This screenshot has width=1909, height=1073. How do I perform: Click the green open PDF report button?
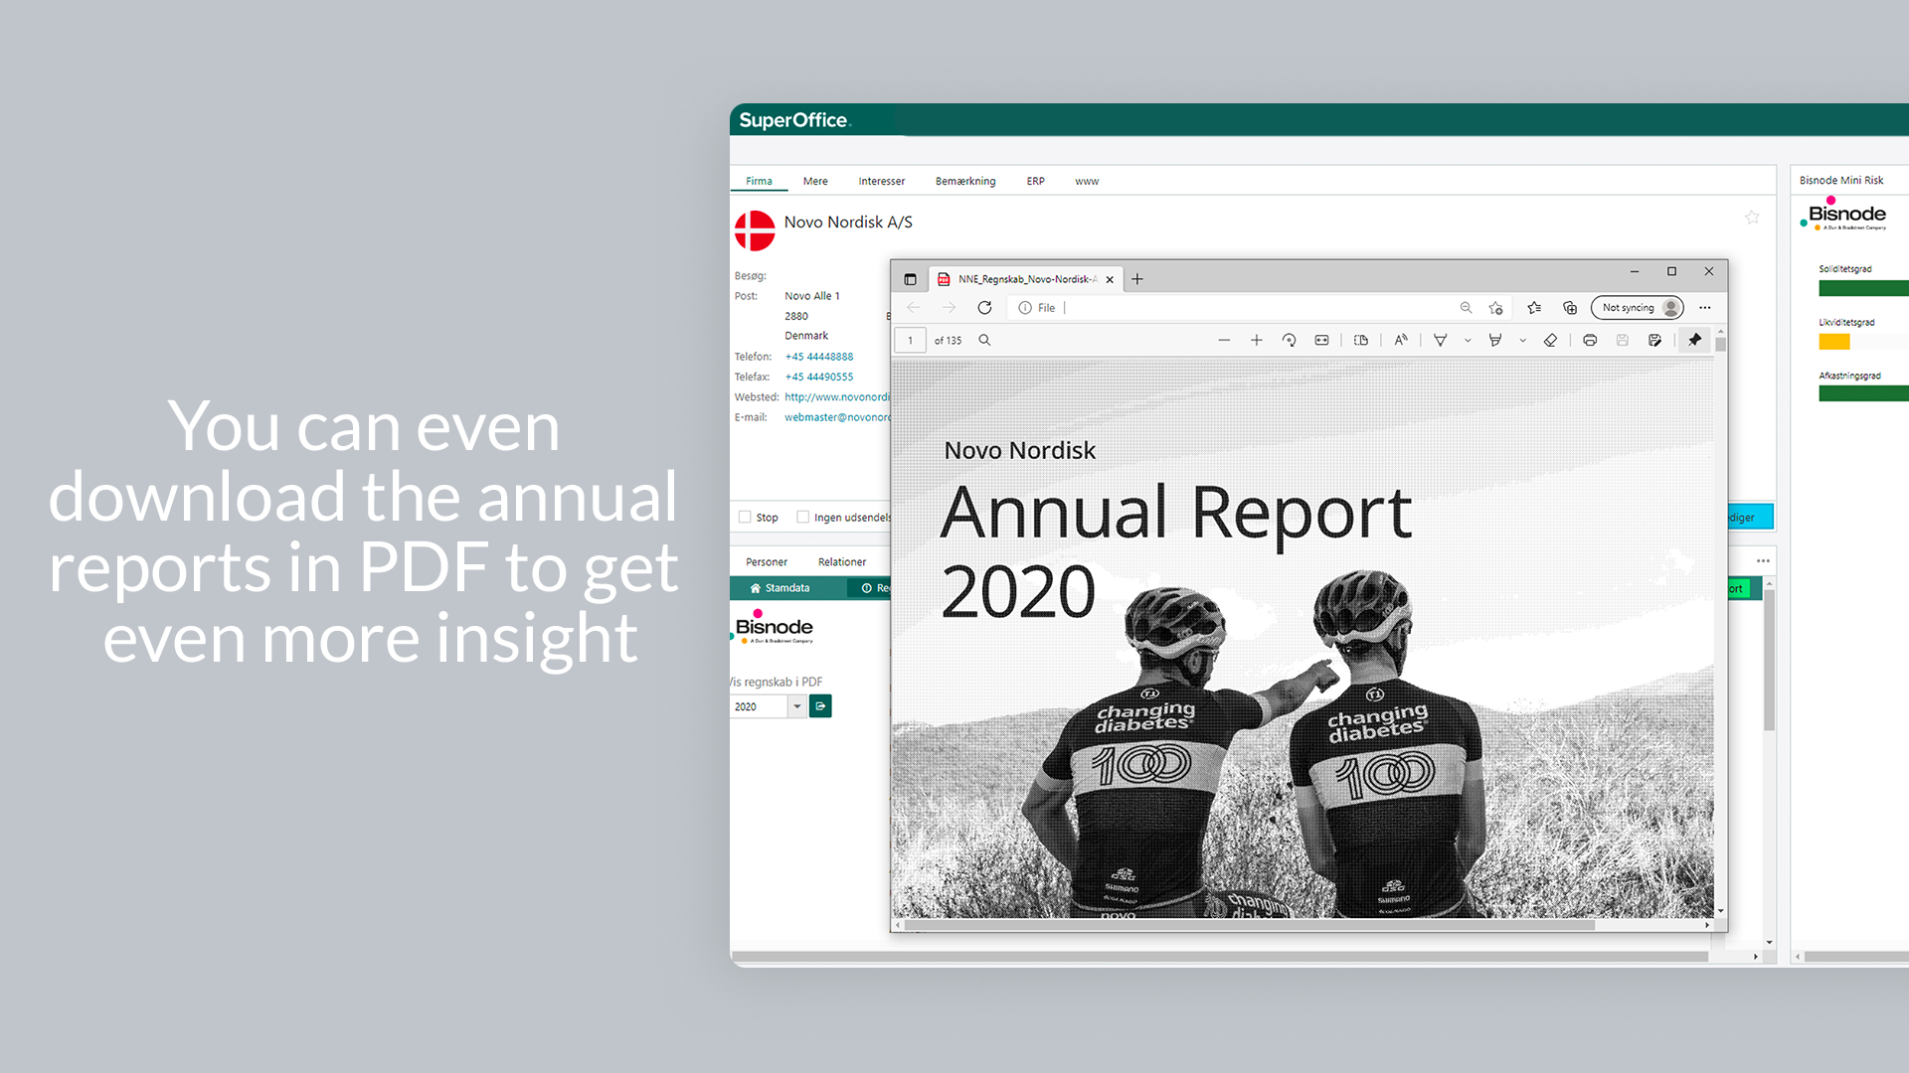(820, 706)
